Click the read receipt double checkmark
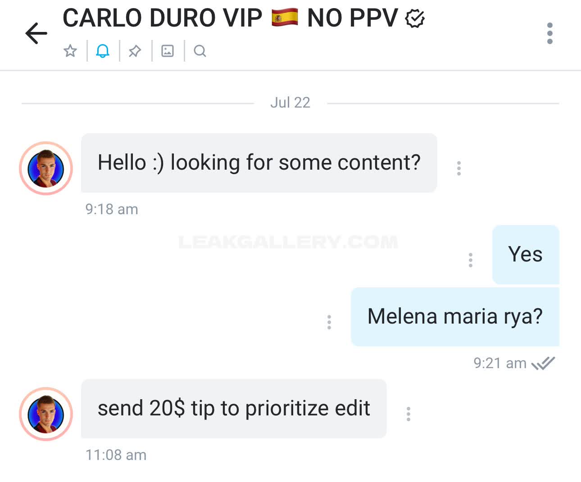This screenshot has width=581, height=482. (x=543, y=363)
